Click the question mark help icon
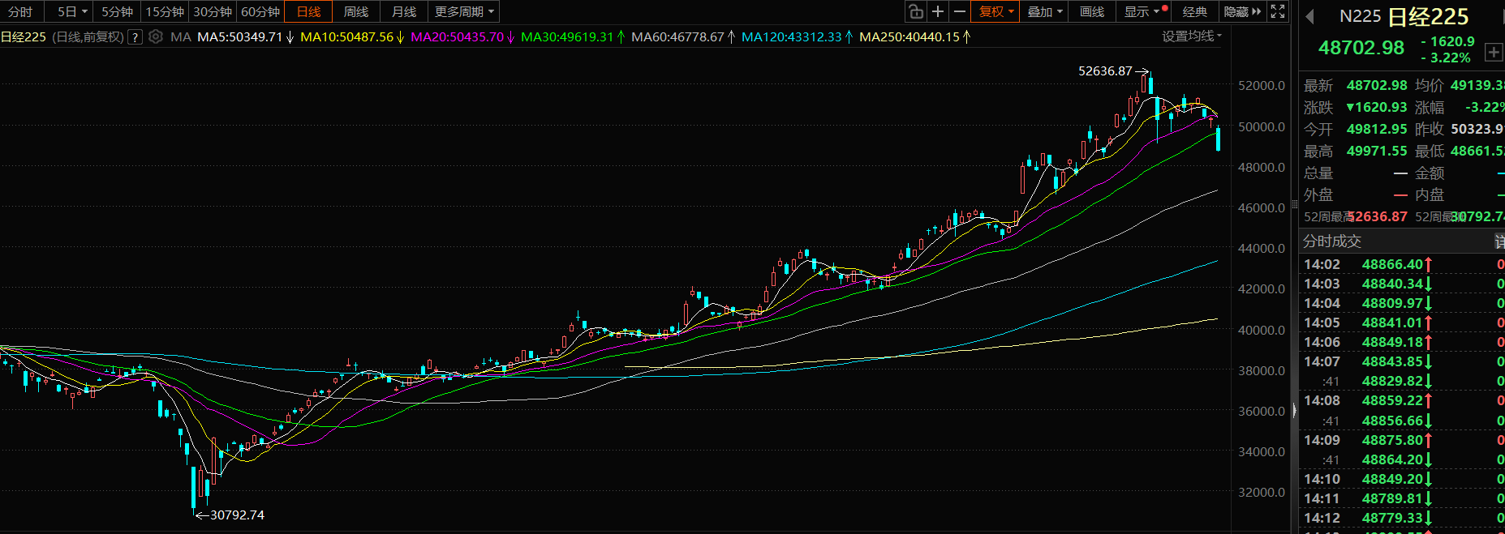The width and height of the screenshot is (1505, 534). 135,36
